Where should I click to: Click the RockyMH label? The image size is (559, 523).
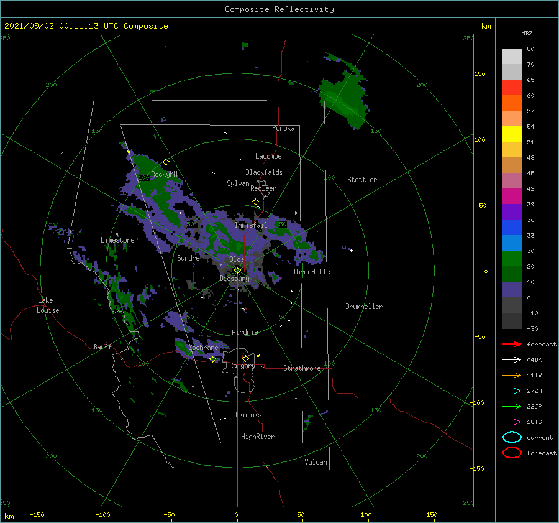[x=164, y=174]
